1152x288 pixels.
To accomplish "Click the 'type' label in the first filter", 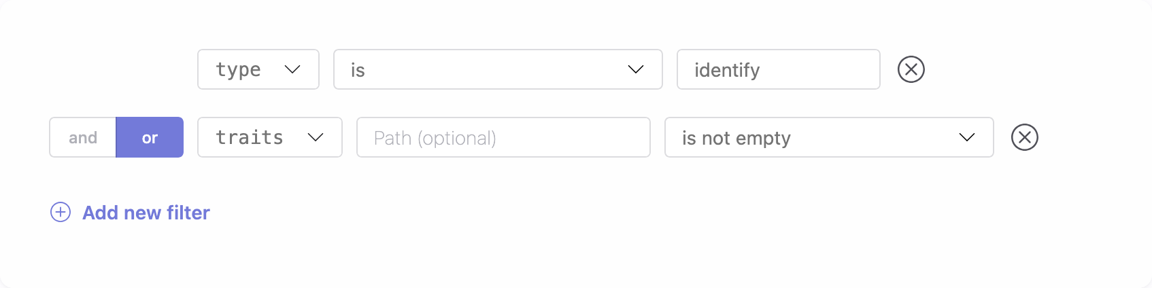I will coord(238,69).
